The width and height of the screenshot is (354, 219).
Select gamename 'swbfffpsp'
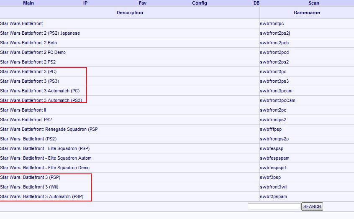pyautogui.click(x=271, y=129)
